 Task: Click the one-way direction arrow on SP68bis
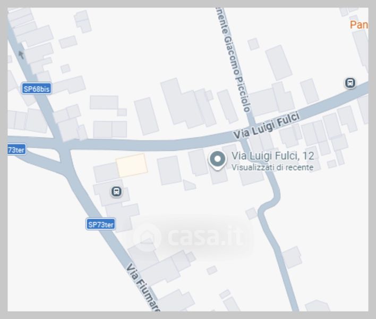click(21, 55)
